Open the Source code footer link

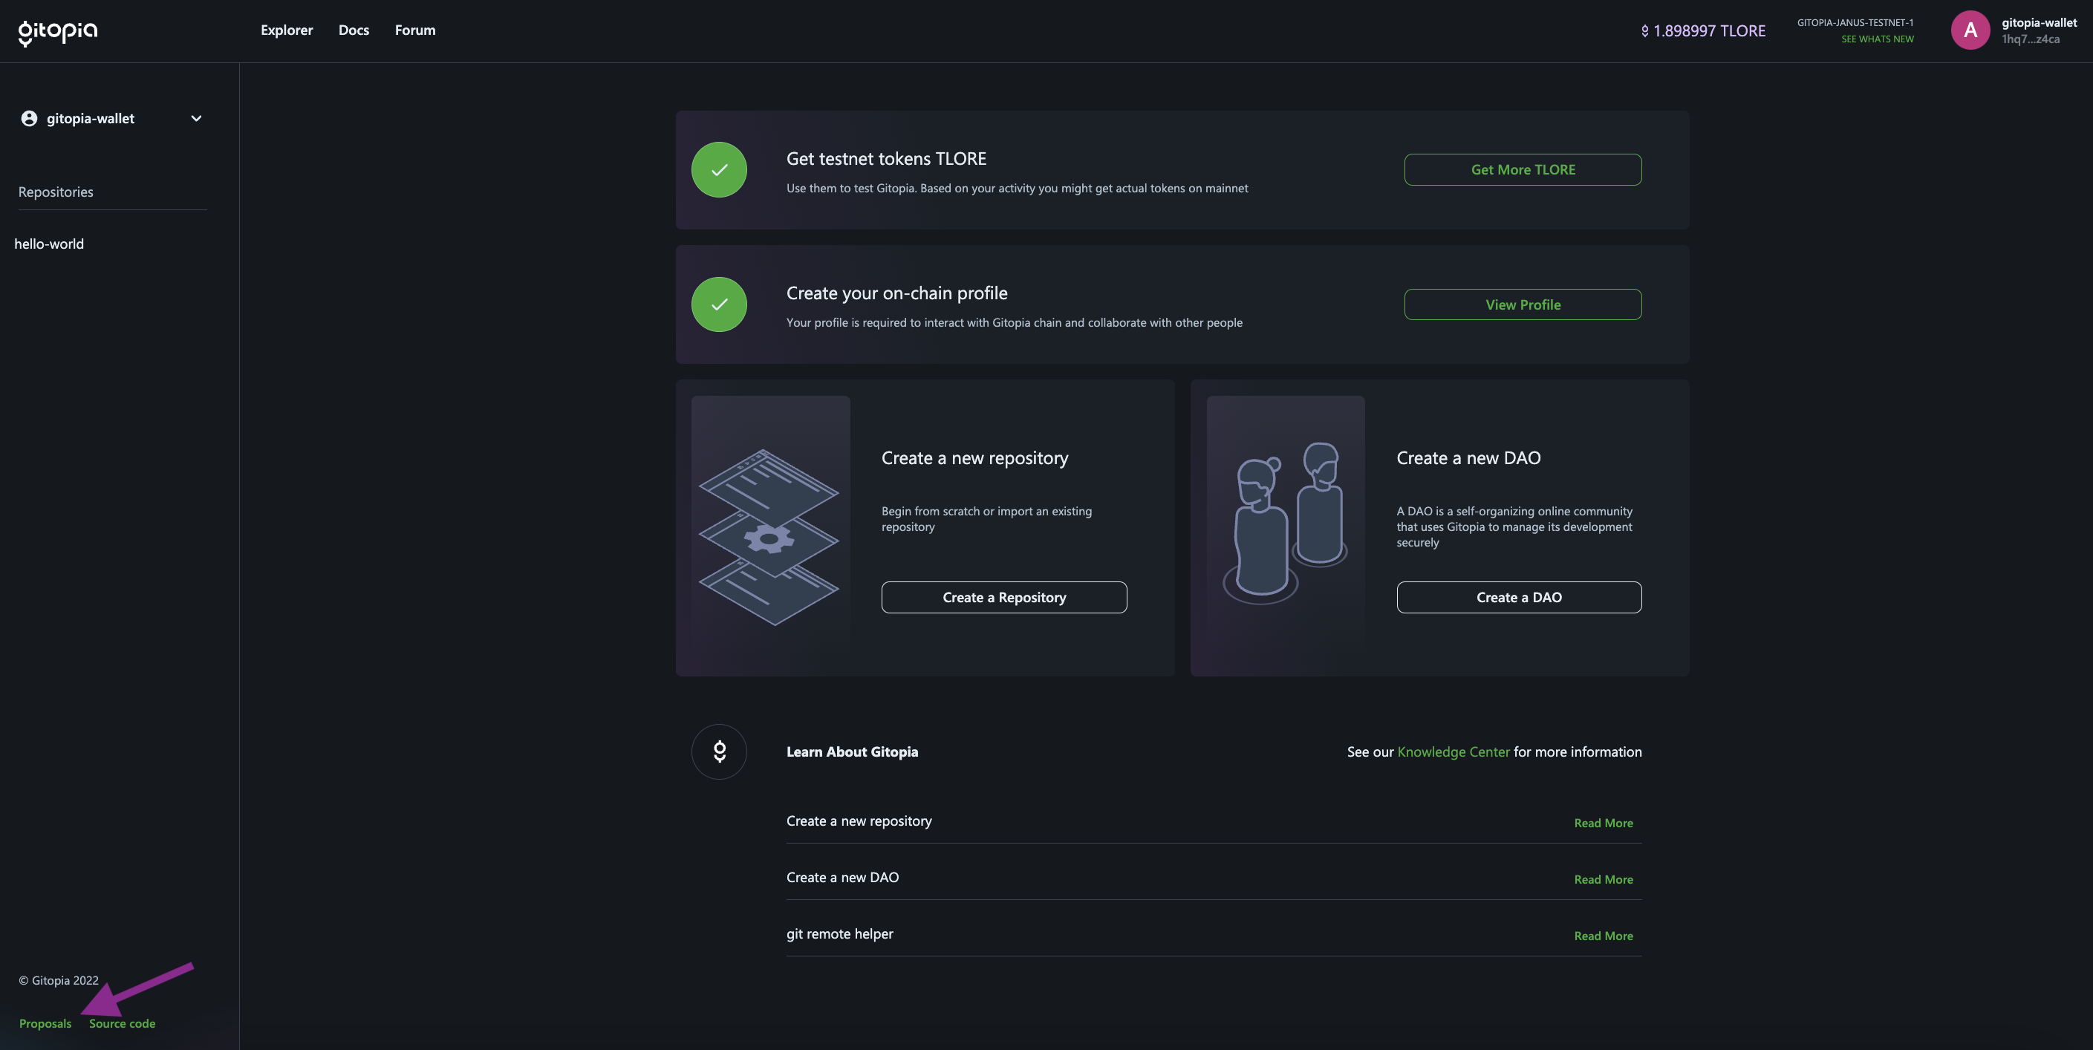click(122, 1023)
